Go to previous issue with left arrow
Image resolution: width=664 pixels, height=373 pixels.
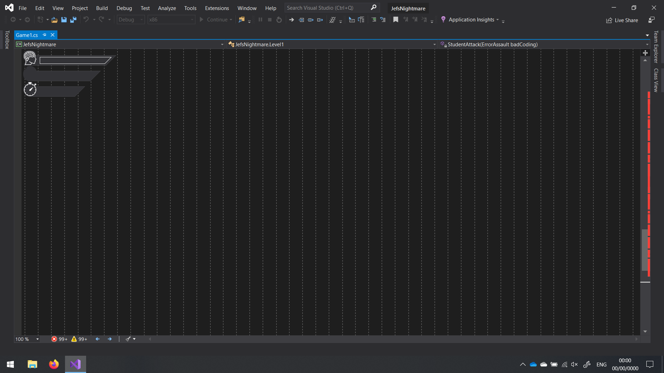(x=98, y=339)
